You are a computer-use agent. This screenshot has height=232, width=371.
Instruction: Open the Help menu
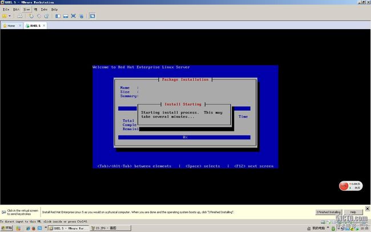pos(54,9)
